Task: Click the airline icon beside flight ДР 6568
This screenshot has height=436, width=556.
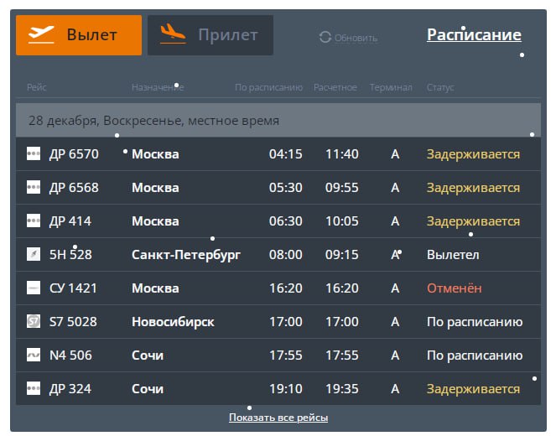Action: point(34,187)
